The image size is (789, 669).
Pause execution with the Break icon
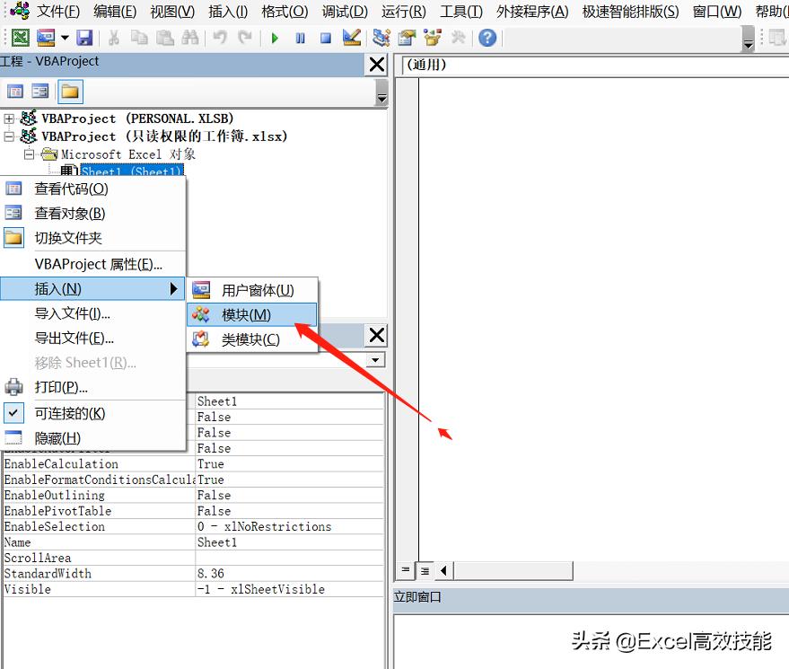coord(300,38)
